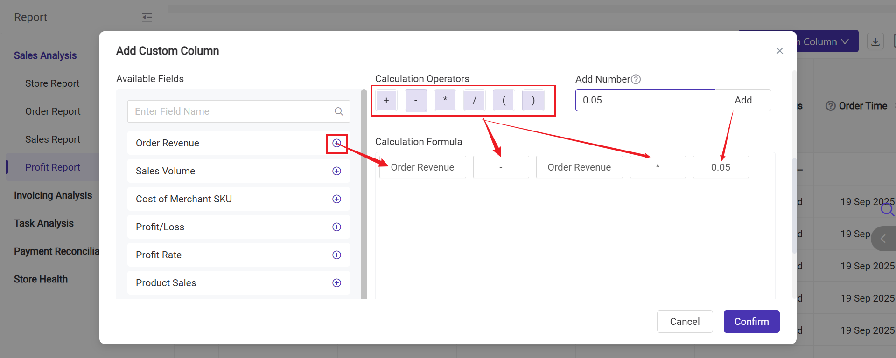Add Order Revenue field with plus icon
The image size is (896, 358).
(336, 143)
